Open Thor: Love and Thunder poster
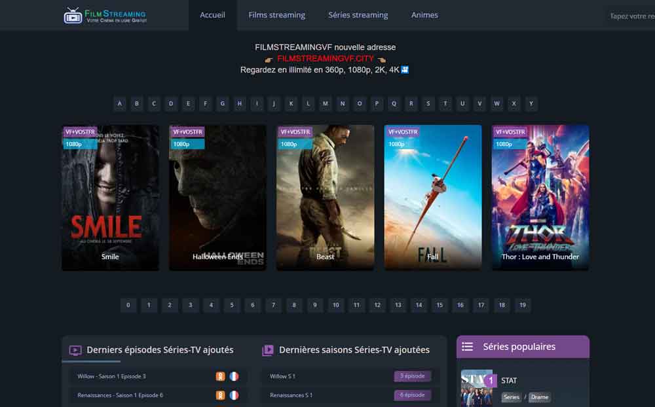The height and width of the screenshot is (407, 655). click(x=540, y=198)
